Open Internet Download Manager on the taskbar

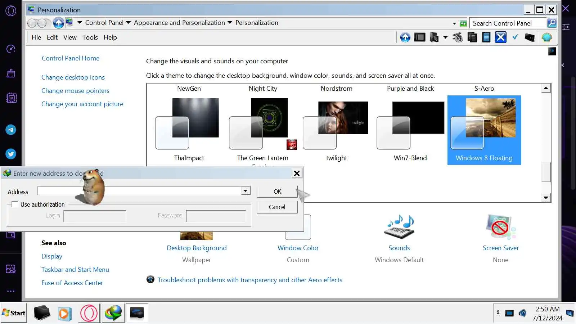[113, 313]
